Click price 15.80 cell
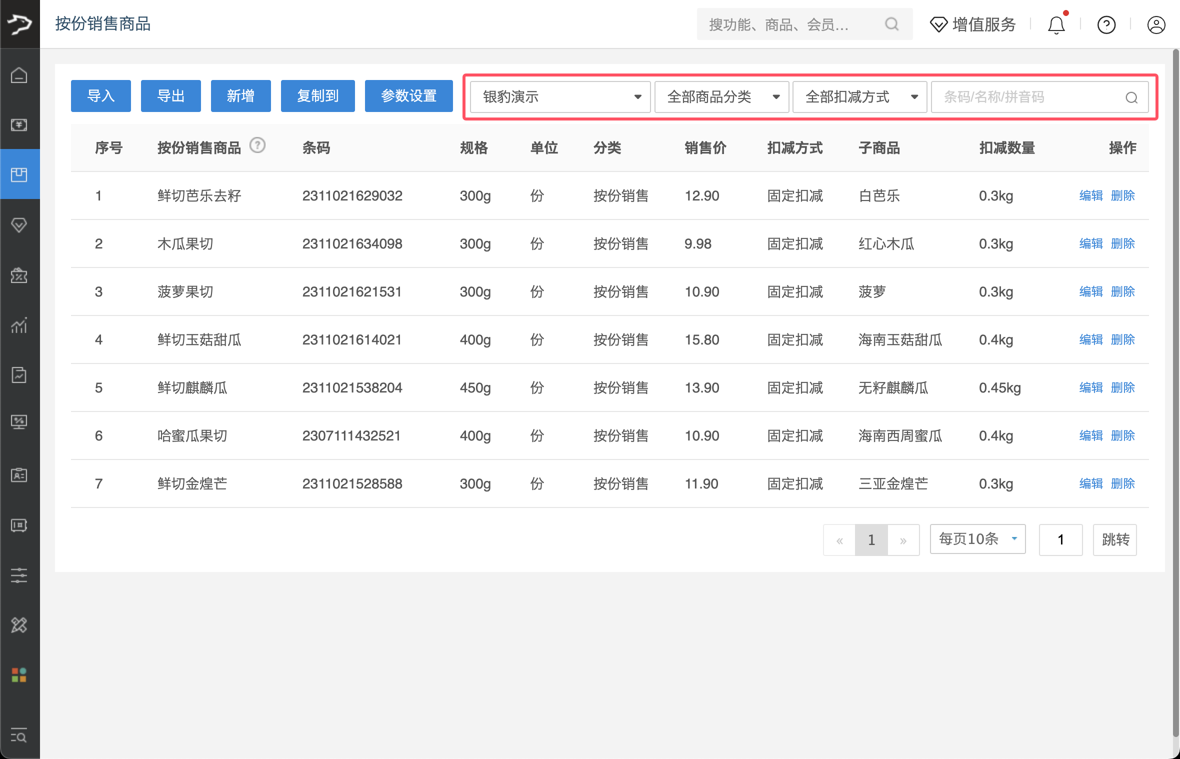Viewport: 1180px width, 759px height. tap(702, 339)
